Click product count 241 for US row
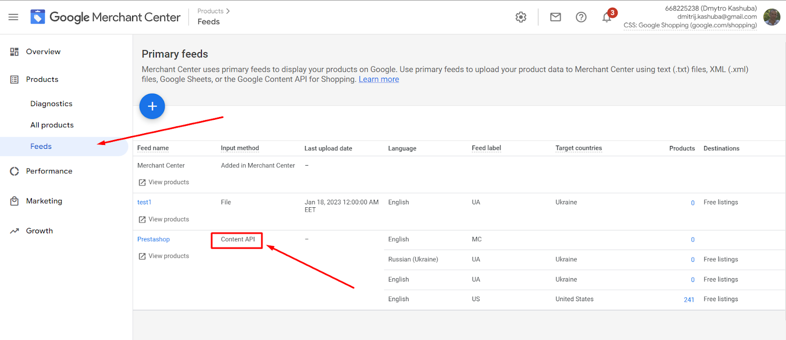Viewport: 786px width, 340px height. point(689,300)
